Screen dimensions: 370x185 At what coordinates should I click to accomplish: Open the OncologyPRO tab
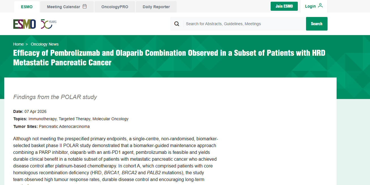click(x=115, y=7)
